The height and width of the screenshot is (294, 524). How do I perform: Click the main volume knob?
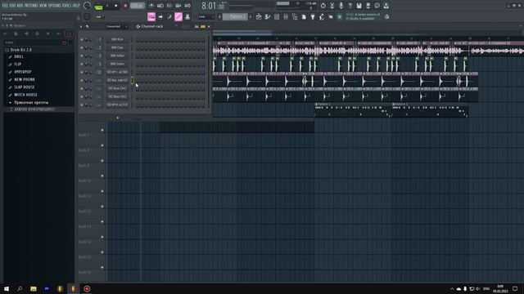click(x=88, y=6)
